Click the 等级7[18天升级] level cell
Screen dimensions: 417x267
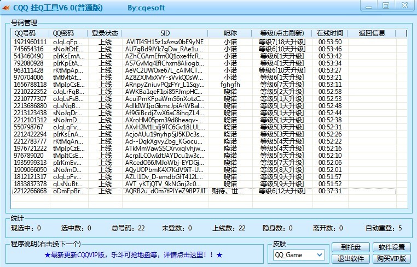(282, 42)
